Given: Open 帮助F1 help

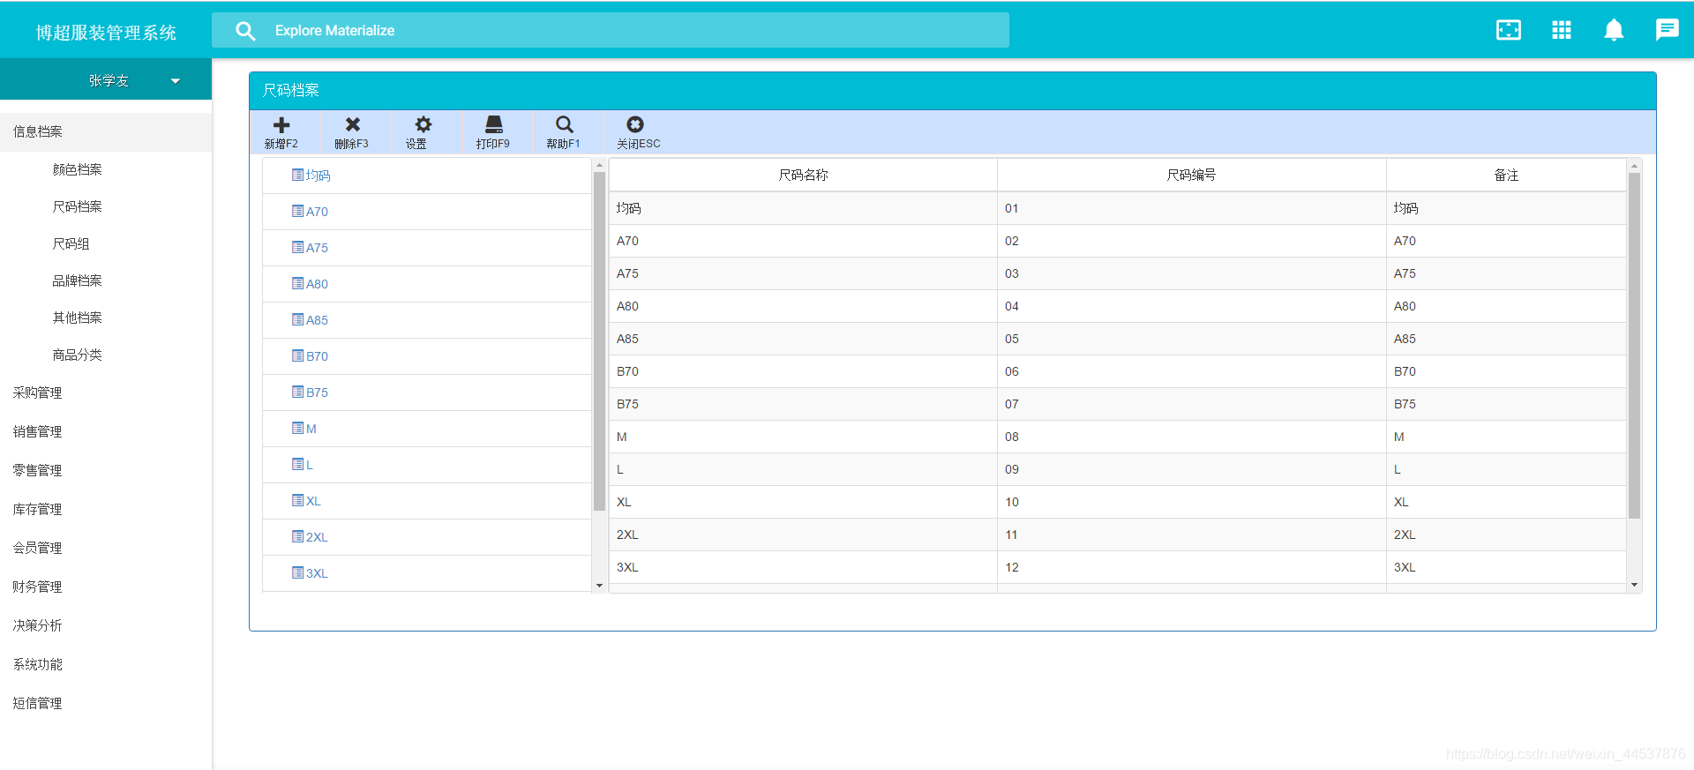Looking at the screenshot, I should [x=564, y=132].
